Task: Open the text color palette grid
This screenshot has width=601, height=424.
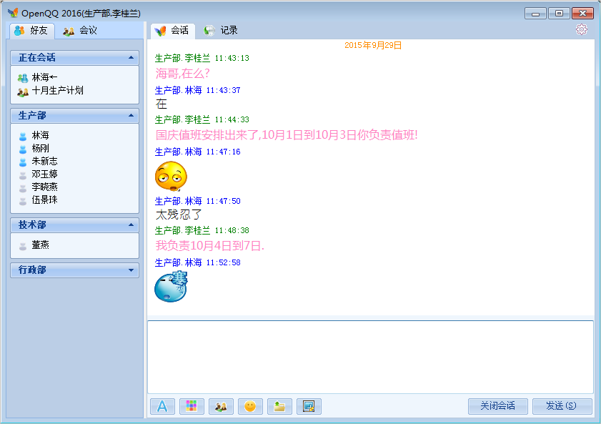Action: coord(192,406)
